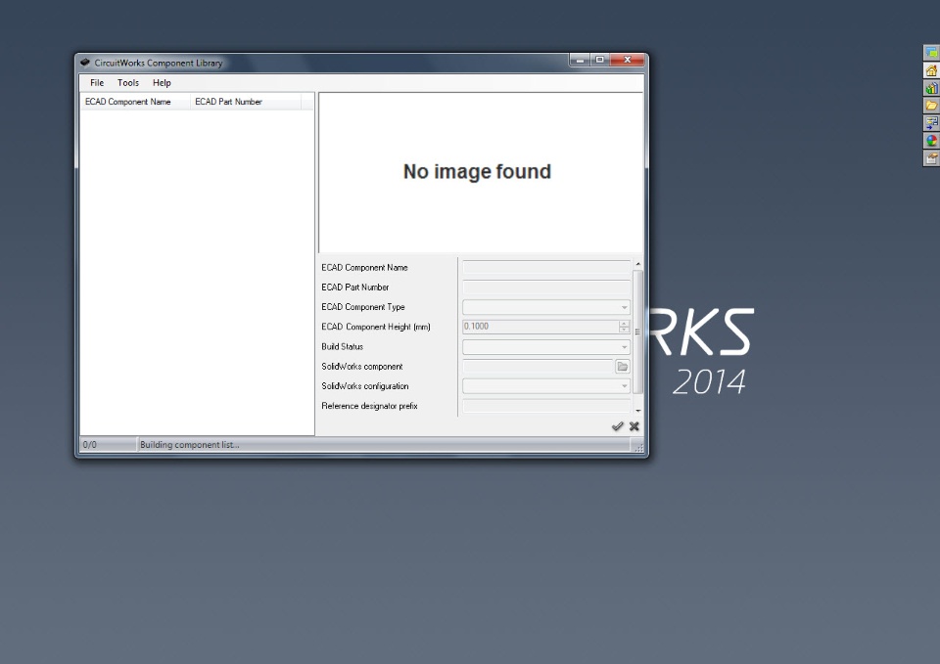Open the Help menu

(x=162, y=82)
